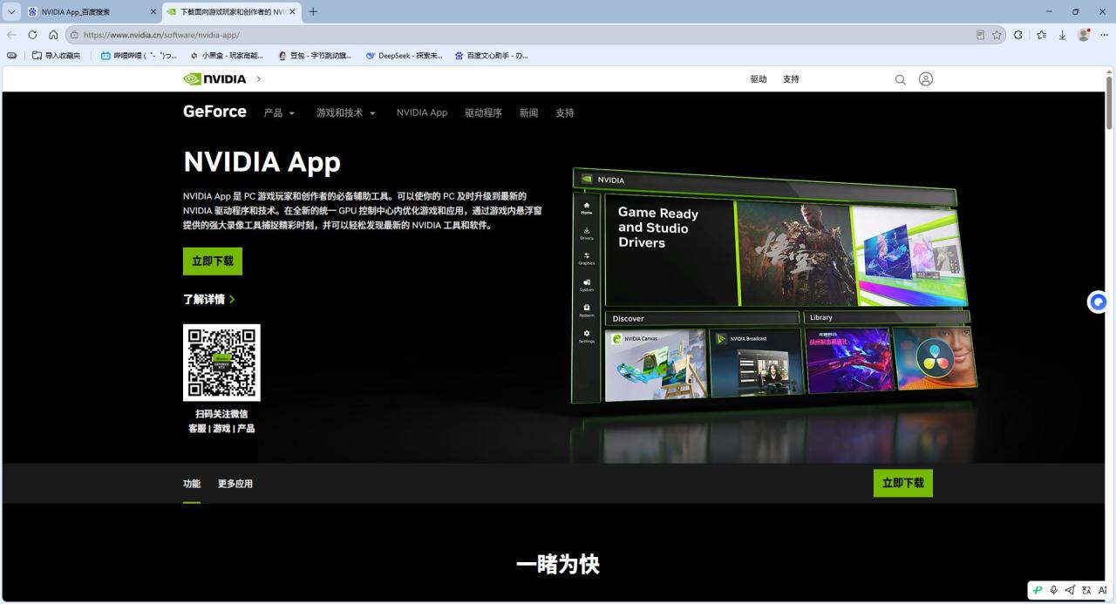Click the browser back arrow

(x=11, y=35)
